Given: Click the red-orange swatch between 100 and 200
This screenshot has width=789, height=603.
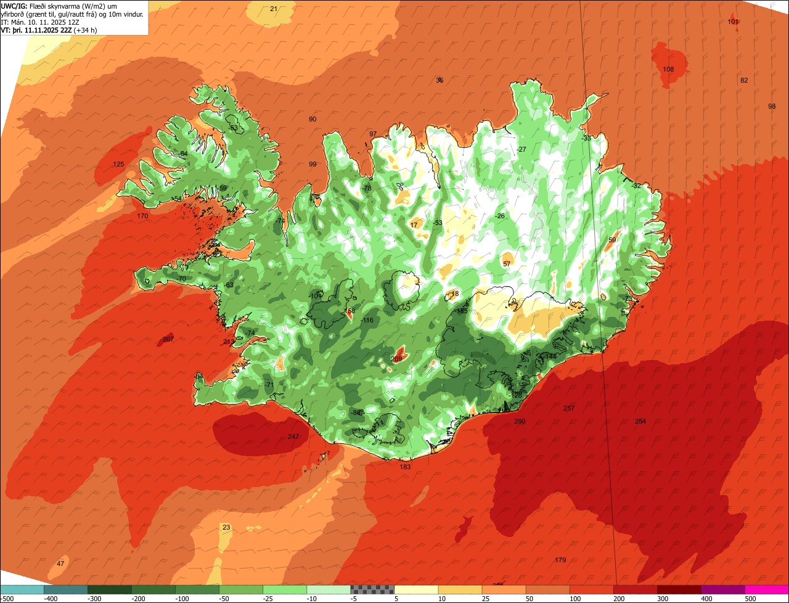Looking at the screenshot, I should [x=591, y=589].
